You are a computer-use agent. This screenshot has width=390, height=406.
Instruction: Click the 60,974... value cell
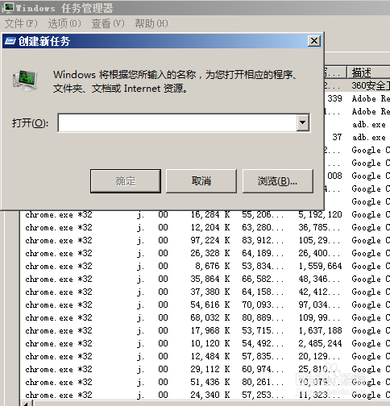[263, 369]
